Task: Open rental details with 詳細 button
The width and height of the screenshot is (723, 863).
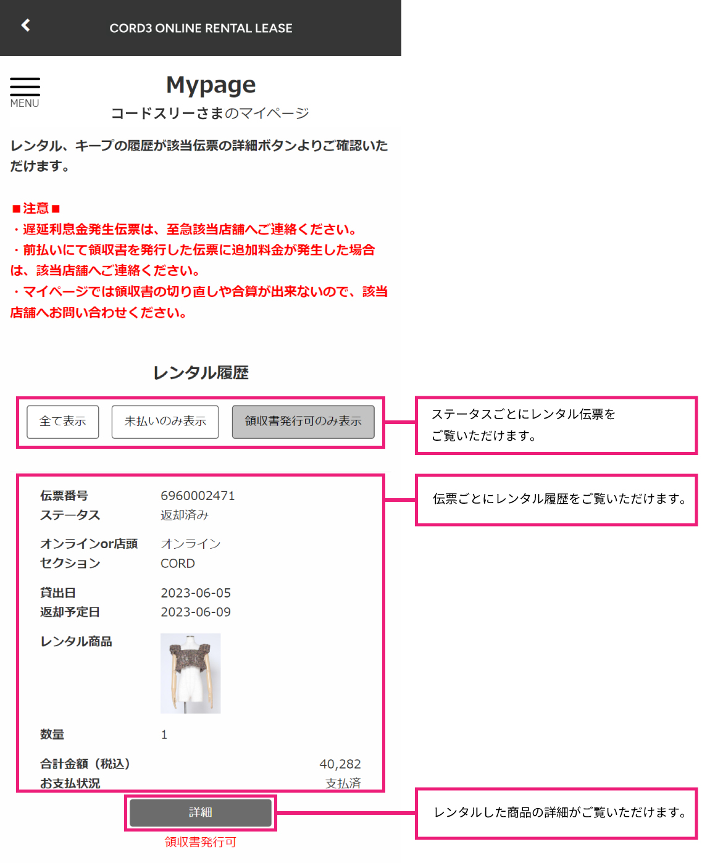Action: 201,812
